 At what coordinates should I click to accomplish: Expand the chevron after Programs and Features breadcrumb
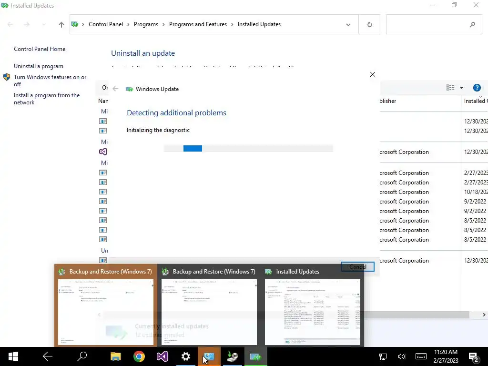pyautogui.click(x=232, y=25)
